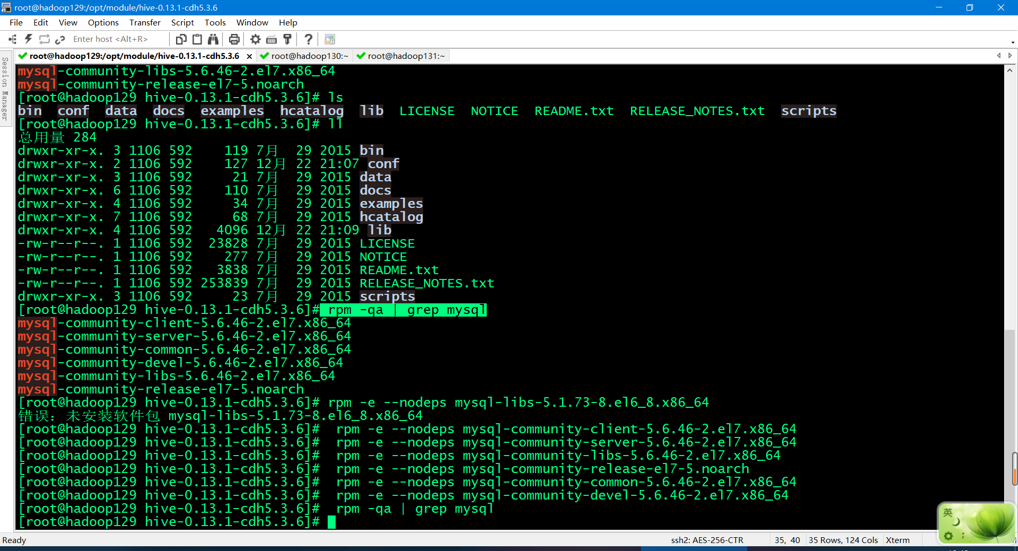Screen dimensions: 1018x551
Task: Click the public key agent icon
Action: [x=287, y=39]
